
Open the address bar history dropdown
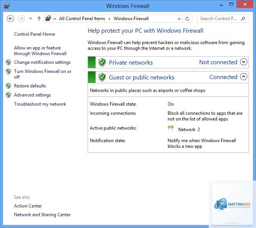179,19
